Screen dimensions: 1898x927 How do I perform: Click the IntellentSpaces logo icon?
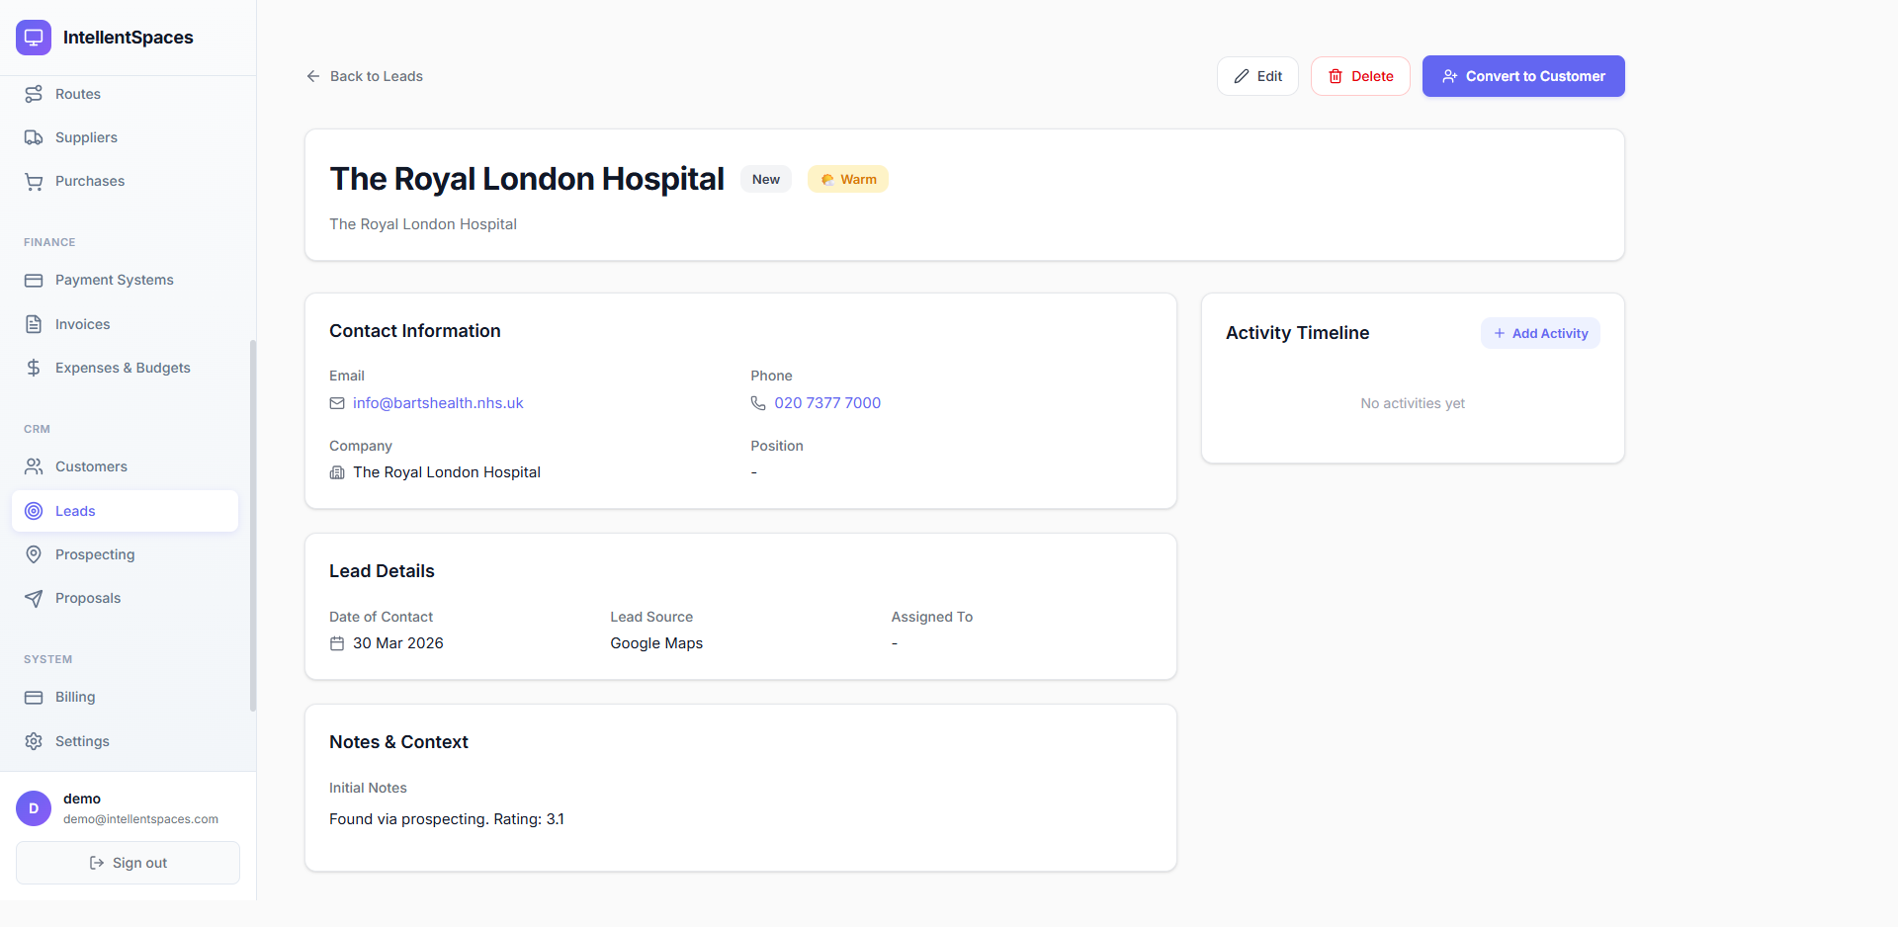[x=34, y=38]
